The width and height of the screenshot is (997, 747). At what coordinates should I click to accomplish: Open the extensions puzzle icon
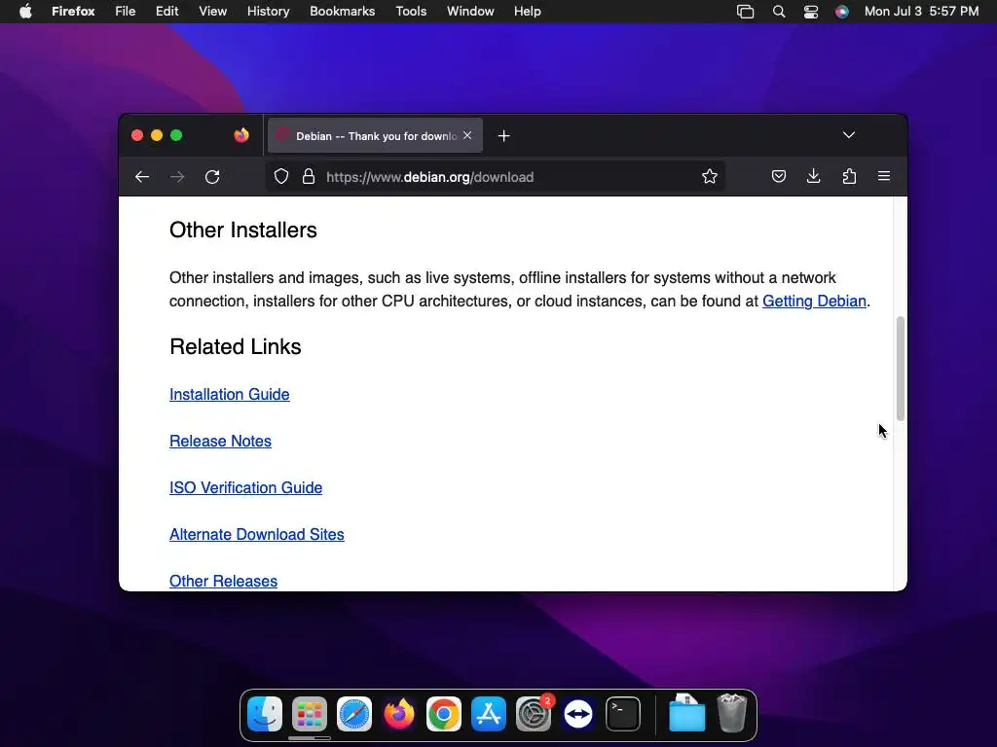pyautogui.click(x=849, y=177)
